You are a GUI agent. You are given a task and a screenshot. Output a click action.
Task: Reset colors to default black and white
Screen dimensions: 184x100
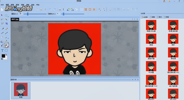2,59
